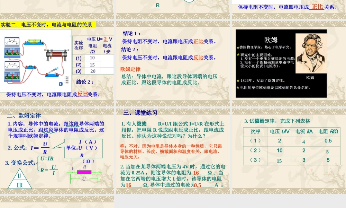This screenshot has width=346, height=208.
Task: Select the sliding rheostat image in circuit diagram
Action: pos(56,55)
